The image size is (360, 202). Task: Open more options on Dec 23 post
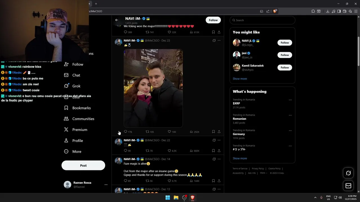pos(219,40)
